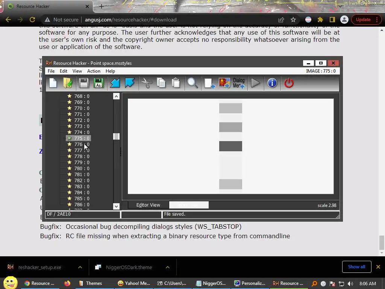Click the tree scrollbar thumb
Screen dimensions: 385x289
point(117,136)
